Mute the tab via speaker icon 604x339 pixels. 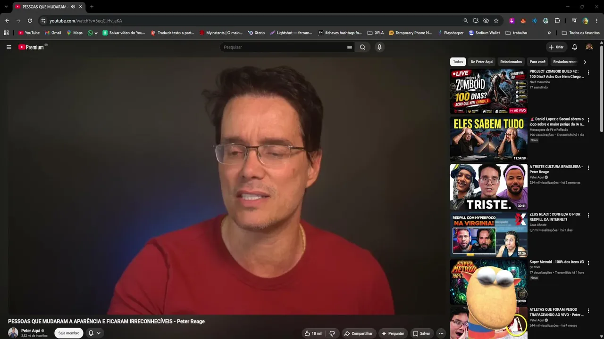(73, 7)
